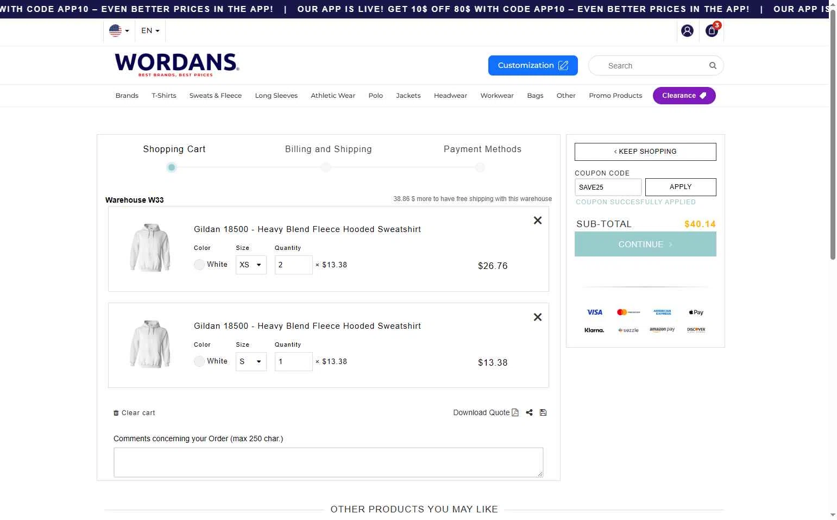Screen dimensions: 837x520
Task: Click the Apple Pay logo
Action: point(696,312)
